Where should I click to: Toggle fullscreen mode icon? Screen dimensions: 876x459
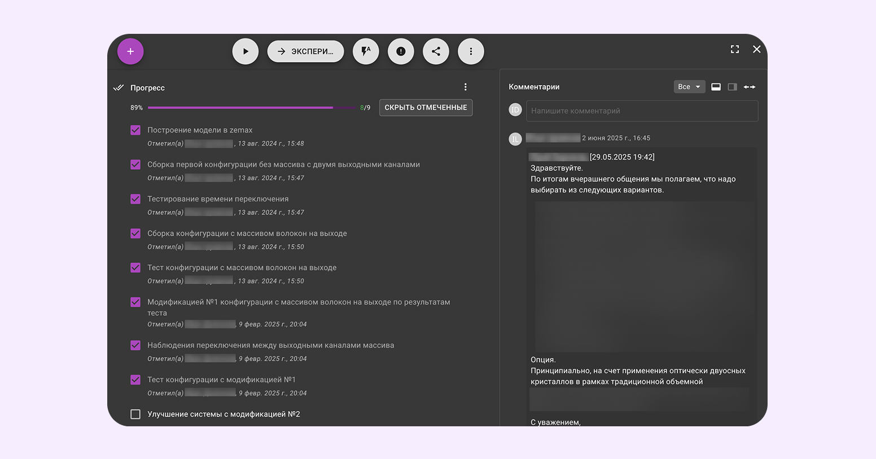pos(734,50)
